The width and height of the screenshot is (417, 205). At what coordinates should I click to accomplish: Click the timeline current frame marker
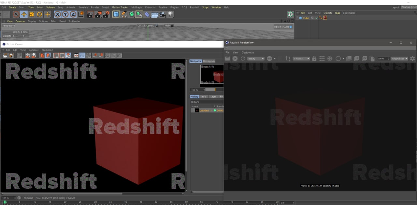5,202
